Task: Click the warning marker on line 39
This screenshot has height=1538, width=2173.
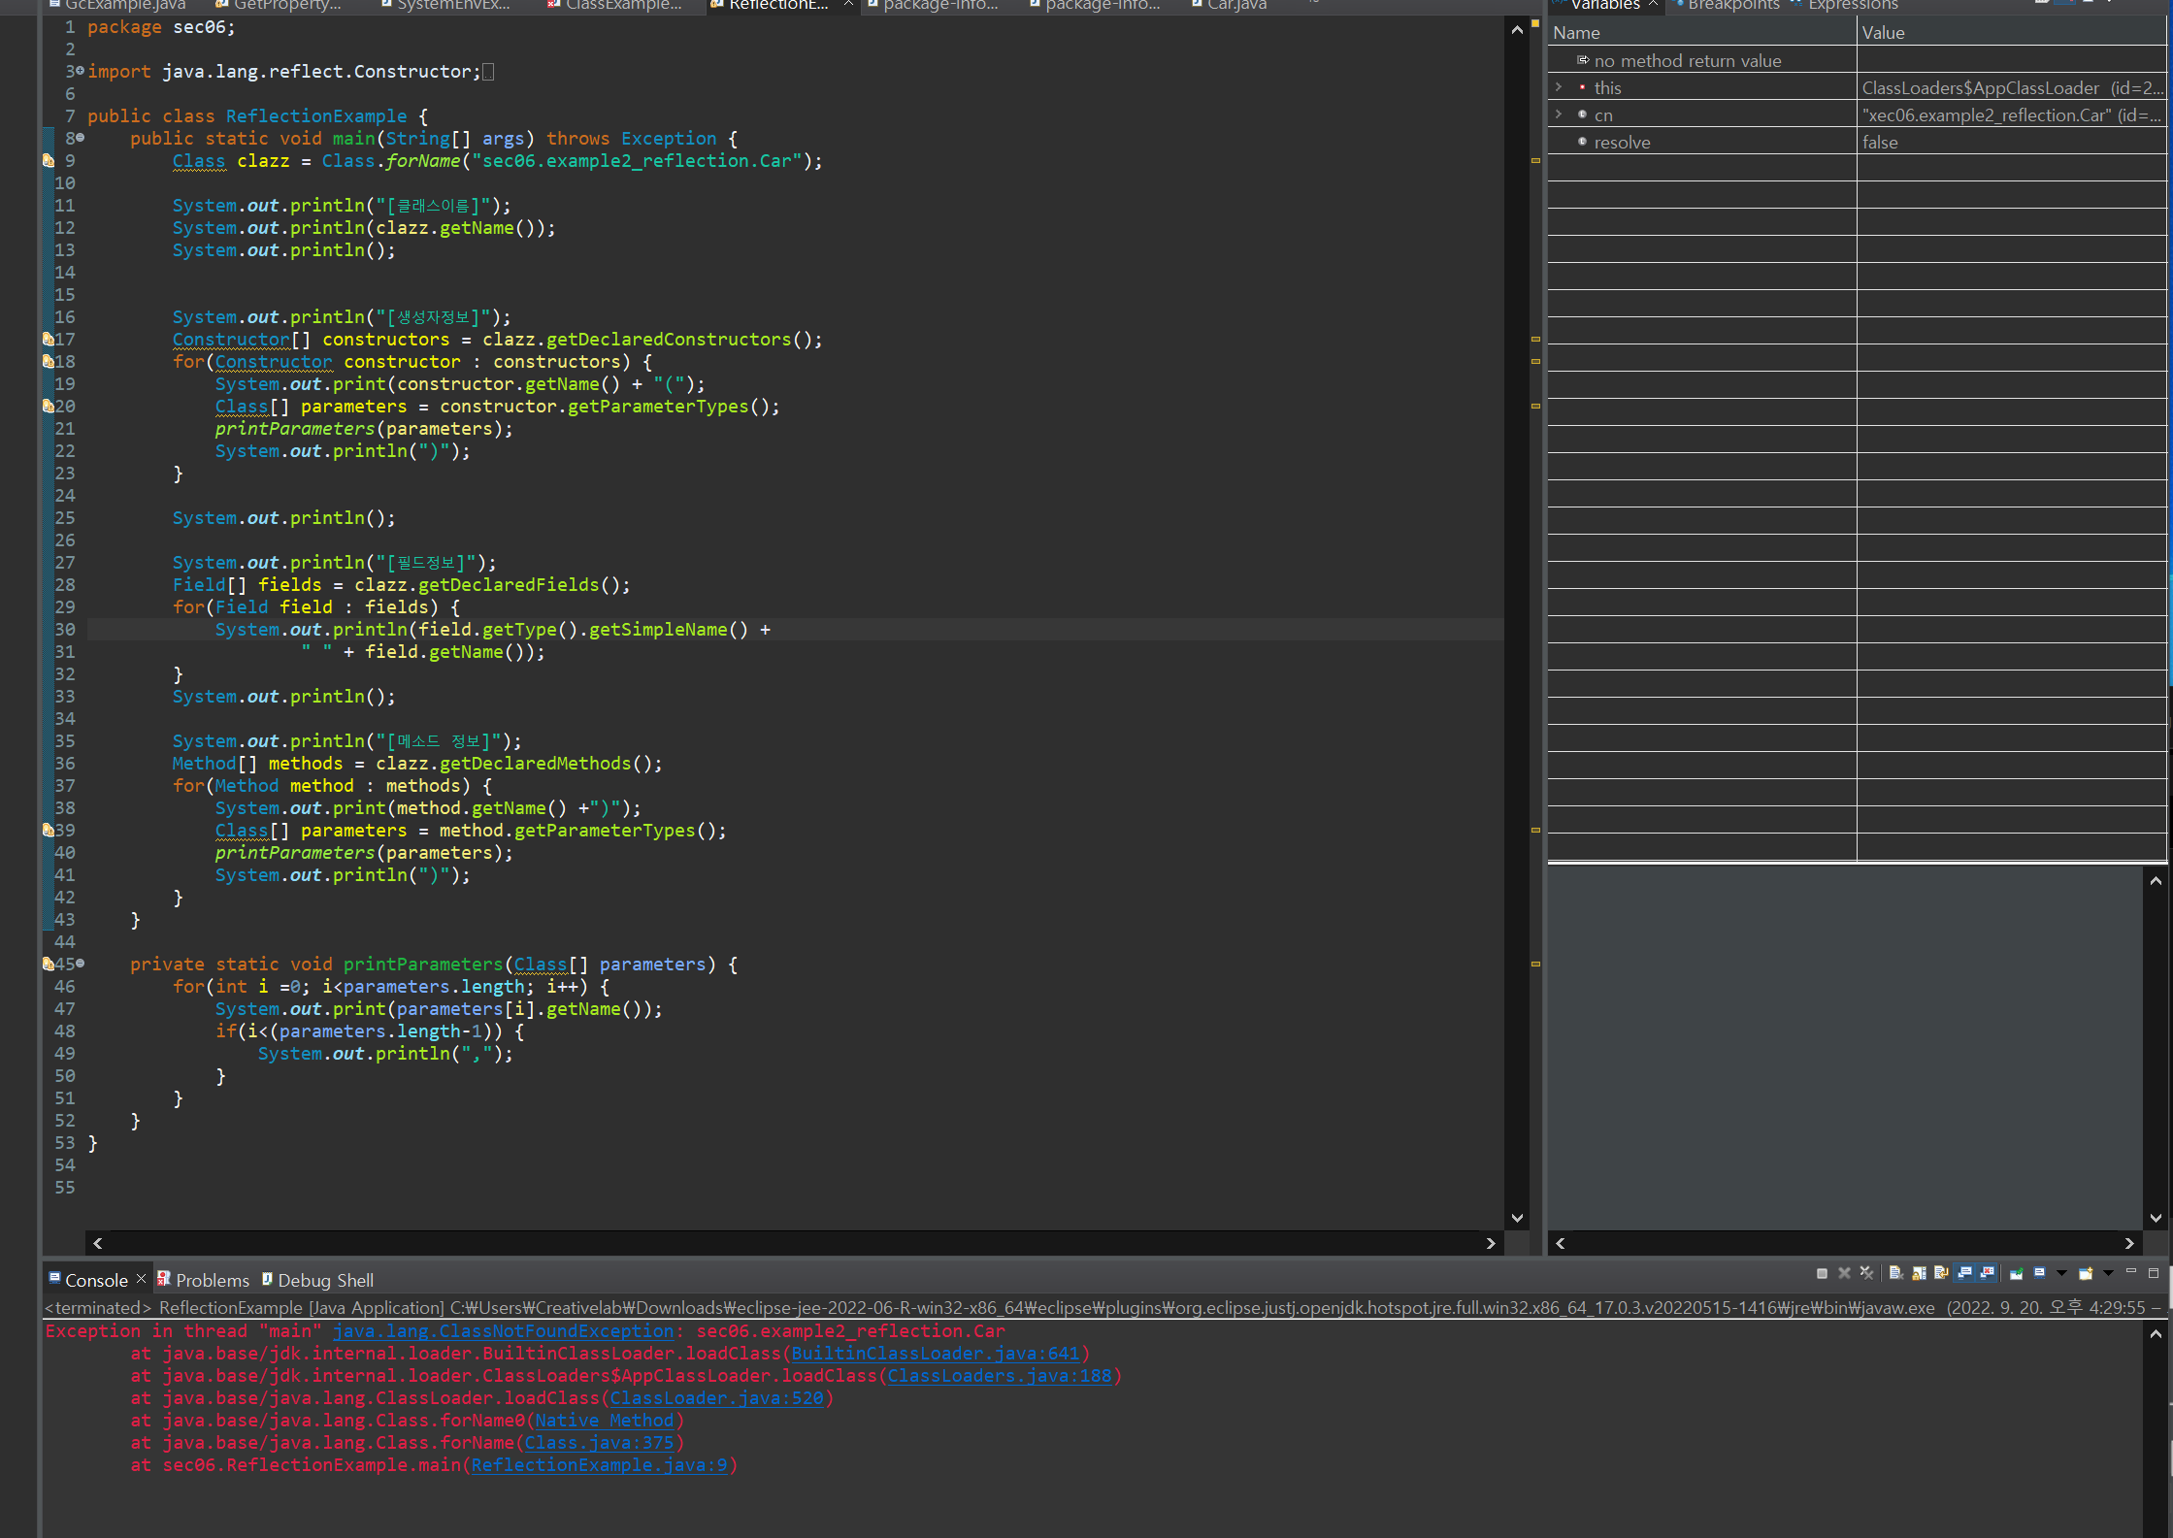Action: pyautogui.click(x=49, y=831)
